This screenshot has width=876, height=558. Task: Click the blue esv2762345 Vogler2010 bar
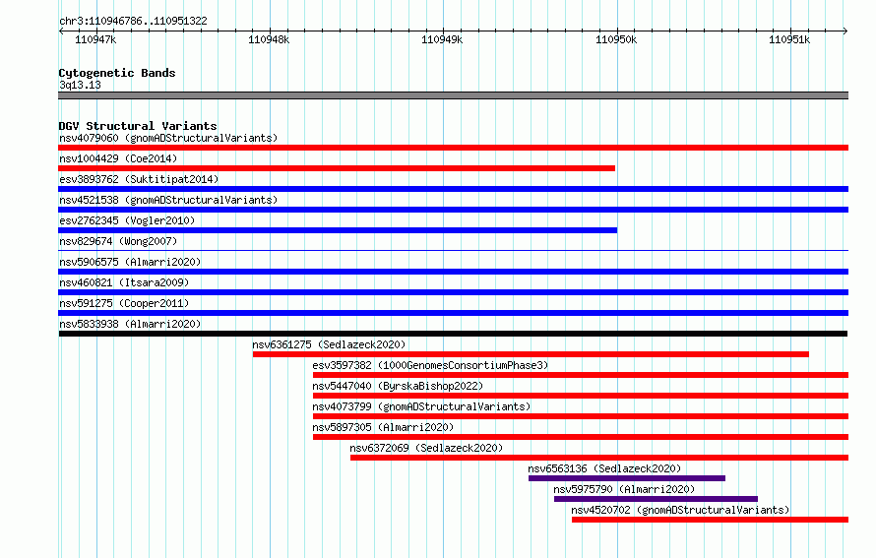pyautogui.click(x=338, y=230)
